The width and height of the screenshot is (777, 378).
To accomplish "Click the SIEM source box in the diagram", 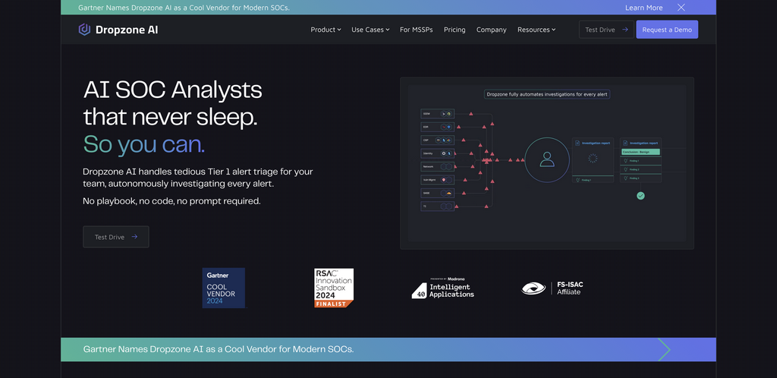I will tap(438, 113).
